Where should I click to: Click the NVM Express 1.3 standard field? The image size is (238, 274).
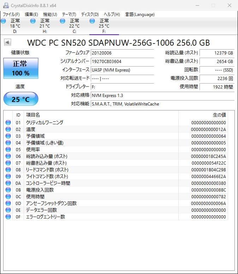click(x=162, y=96)
